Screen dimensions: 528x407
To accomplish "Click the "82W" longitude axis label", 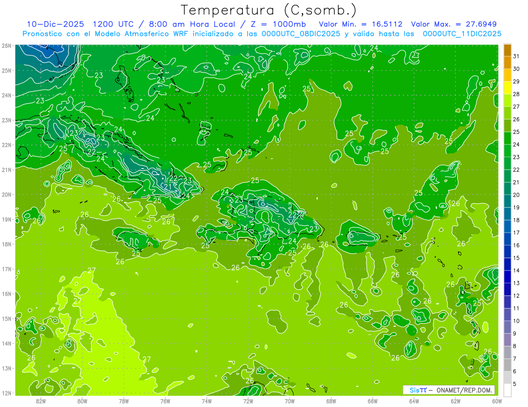I will pyautogui.click(x=41, y=401).
